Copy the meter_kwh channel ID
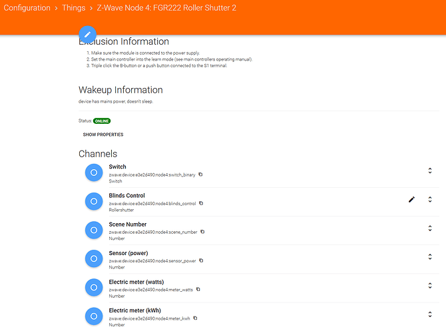 click(195, 318)
